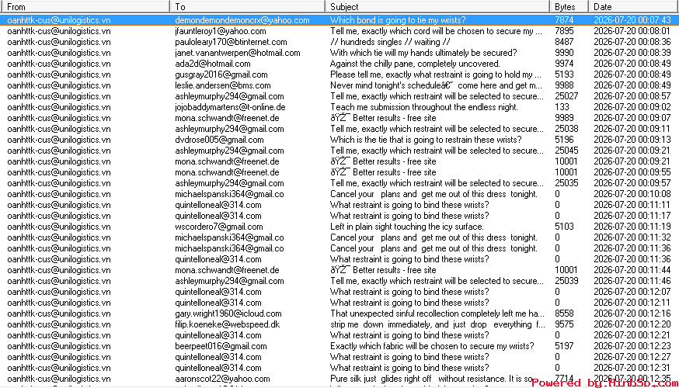Click bytes value 9990

(x=564, y=53)
